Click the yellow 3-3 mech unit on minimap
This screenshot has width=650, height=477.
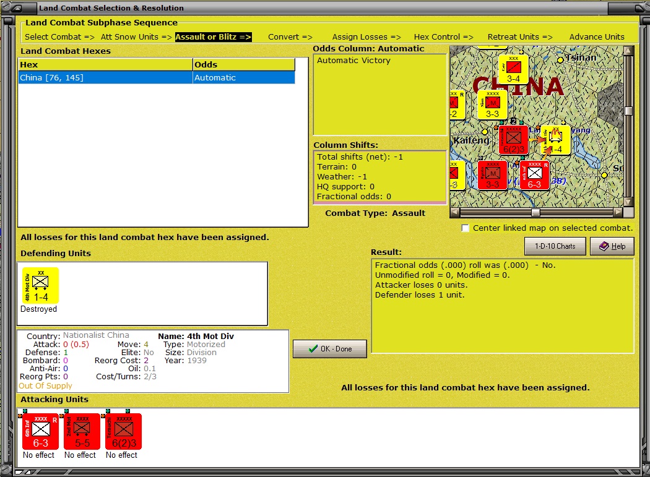coord(492,105)
